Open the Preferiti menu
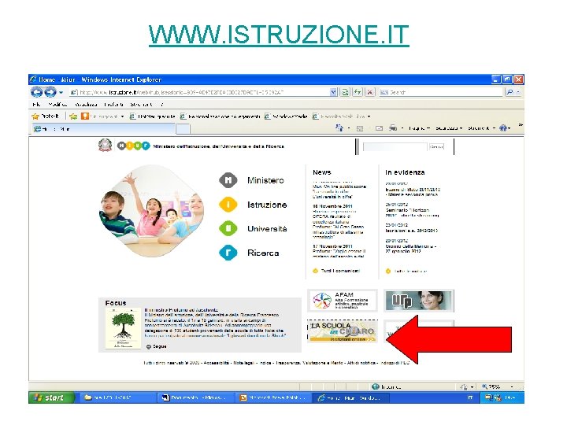 [x=113, y=105]
